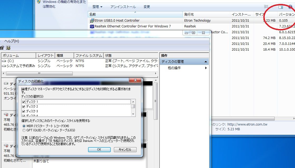Toggle the ディスク 3 checkbox
The image size is (295, 168).
pyautogui.click(x=23, y=111)
